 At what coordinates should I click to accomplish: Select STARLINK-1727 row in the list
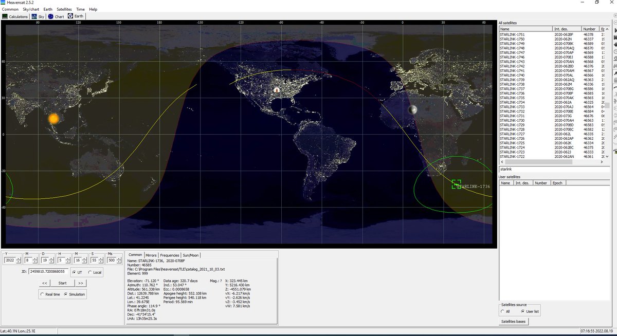551,134
